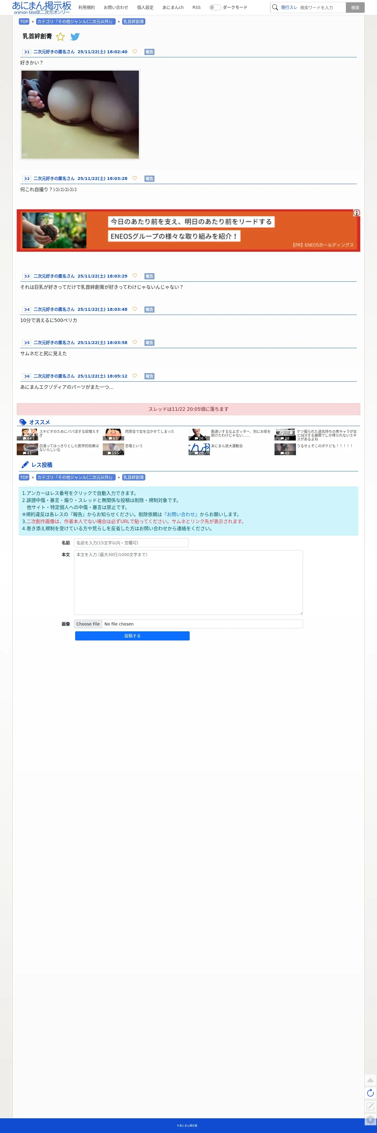Report post 2 with 報告 button
The width and height of the screenshot is (377, 1133).
(149, 178)
